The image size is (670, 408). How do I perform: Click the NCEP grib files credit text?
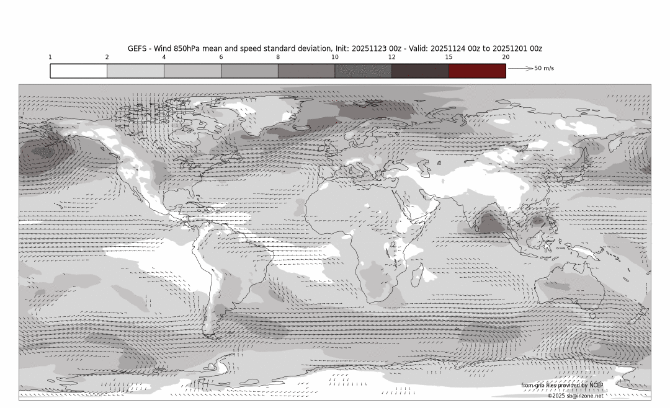pyautogui.click(x=561, y=385)
